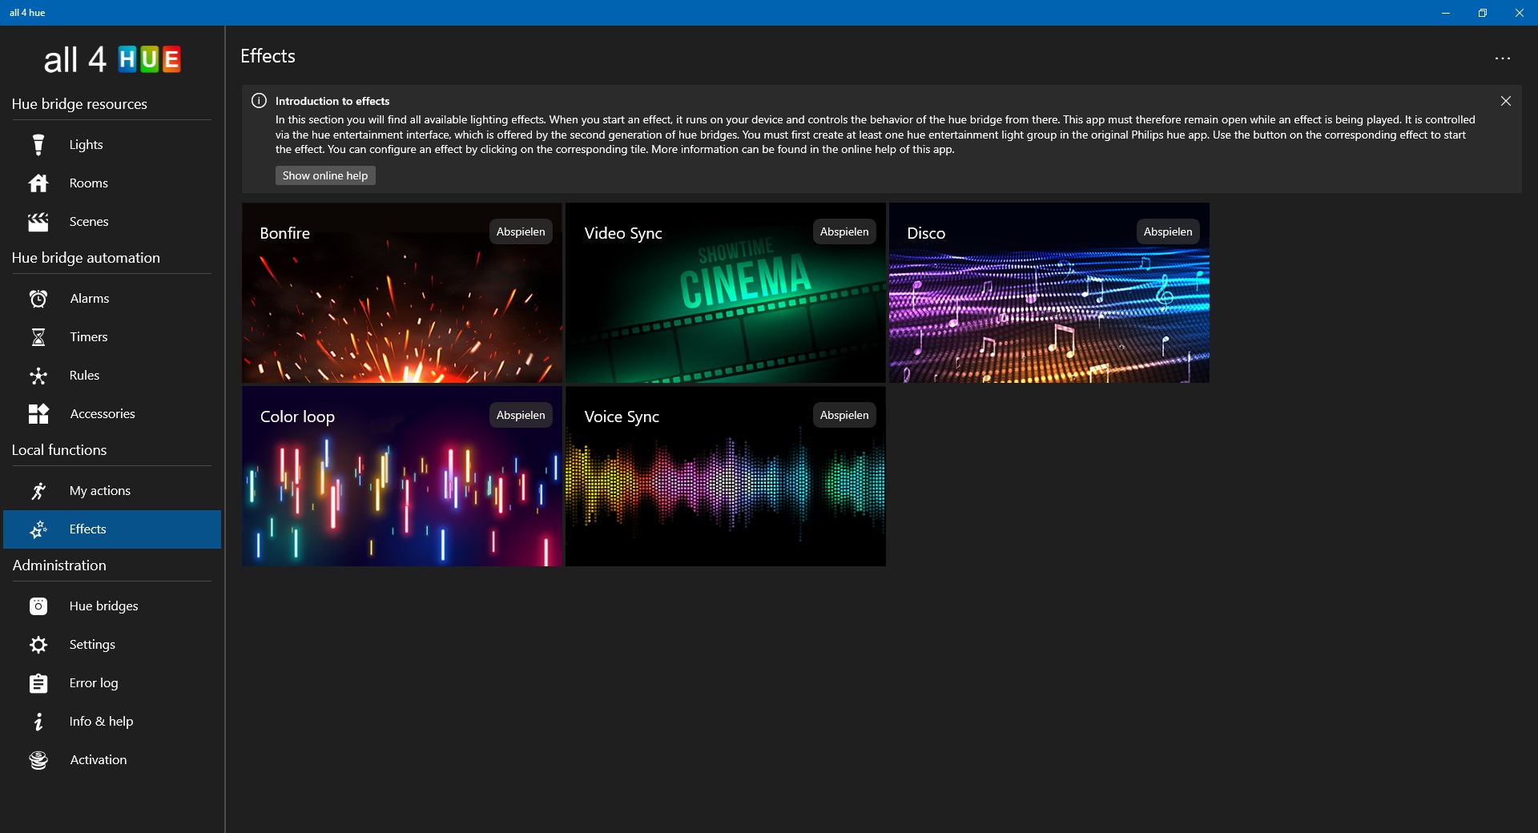Click the Rules icon in sidebar
Viewport: 1538px width, 833px height.
click(38, 375)
